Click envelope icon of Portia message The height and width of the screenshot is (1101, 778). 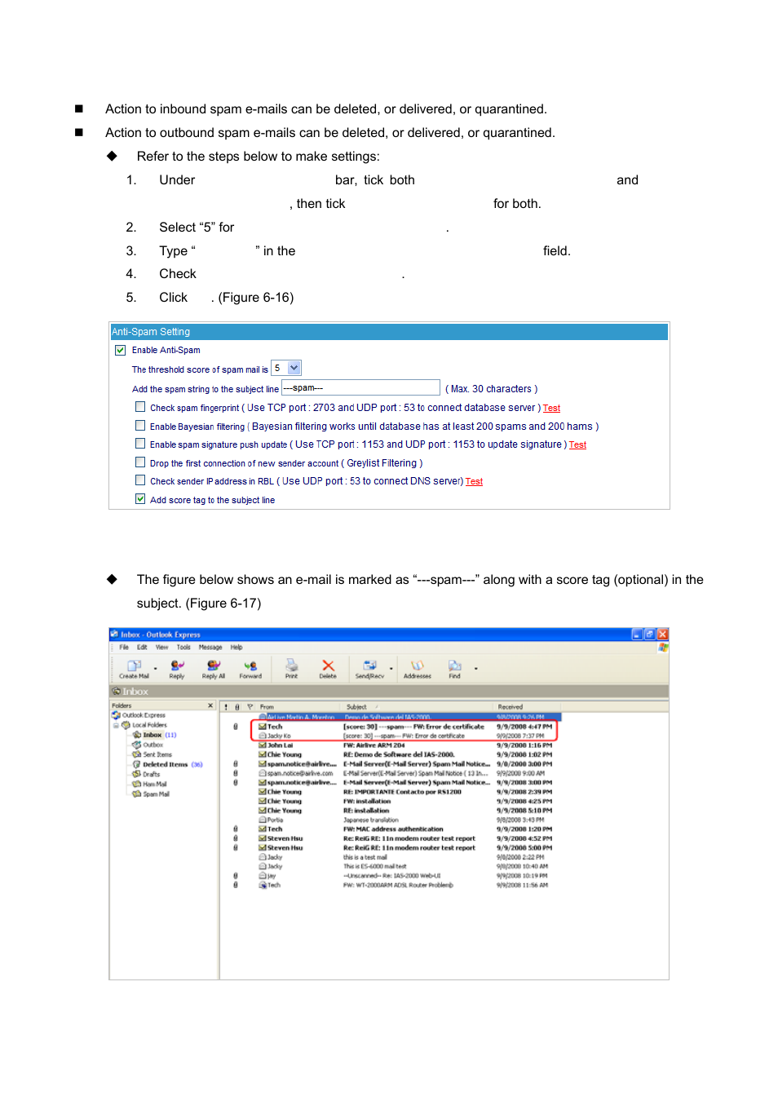click(x=263, y=820)
